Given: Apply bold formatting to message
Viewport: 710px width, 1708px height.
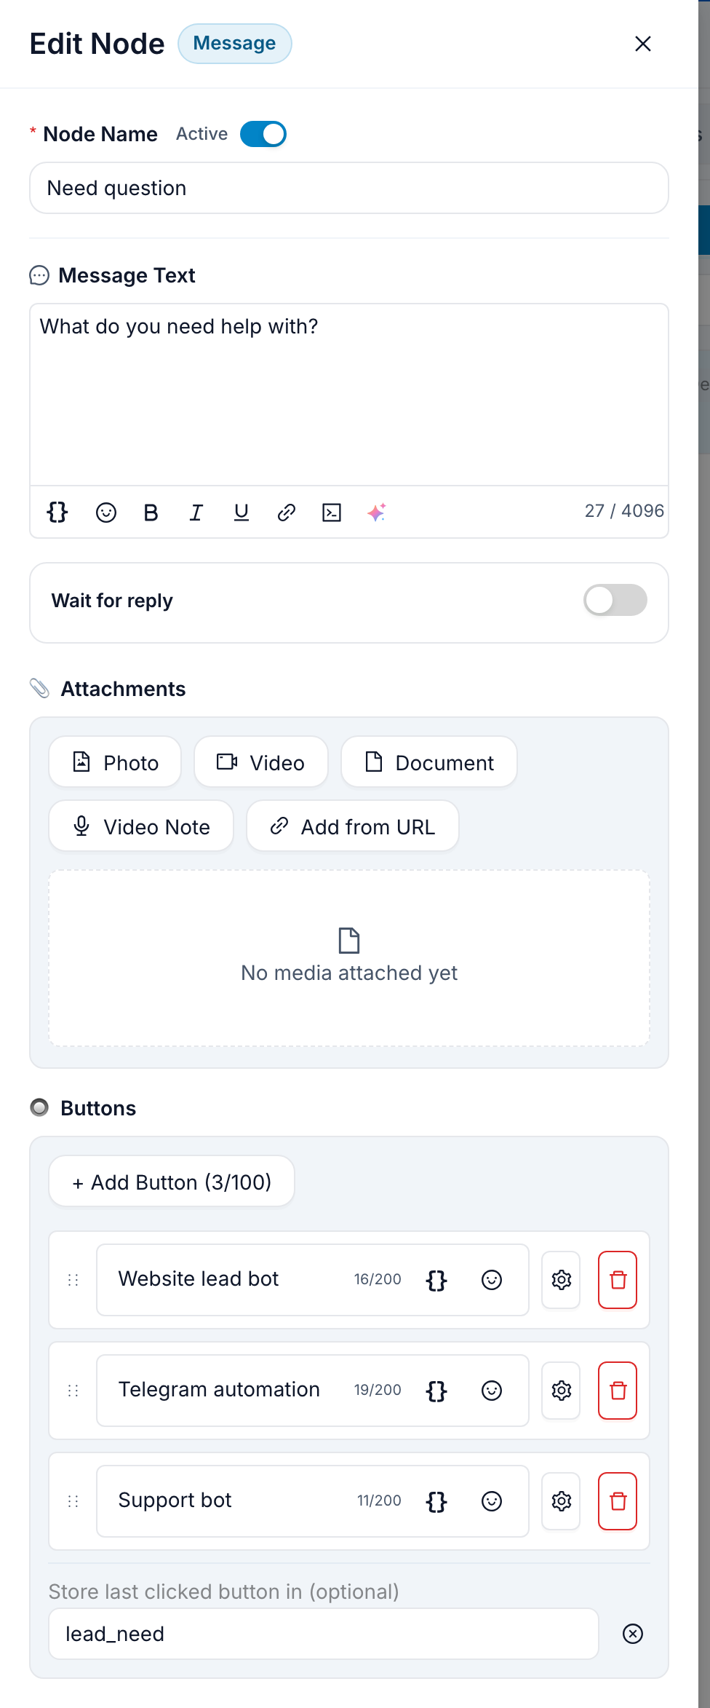Looking at the screenshot, I should [x=151, y=513].
